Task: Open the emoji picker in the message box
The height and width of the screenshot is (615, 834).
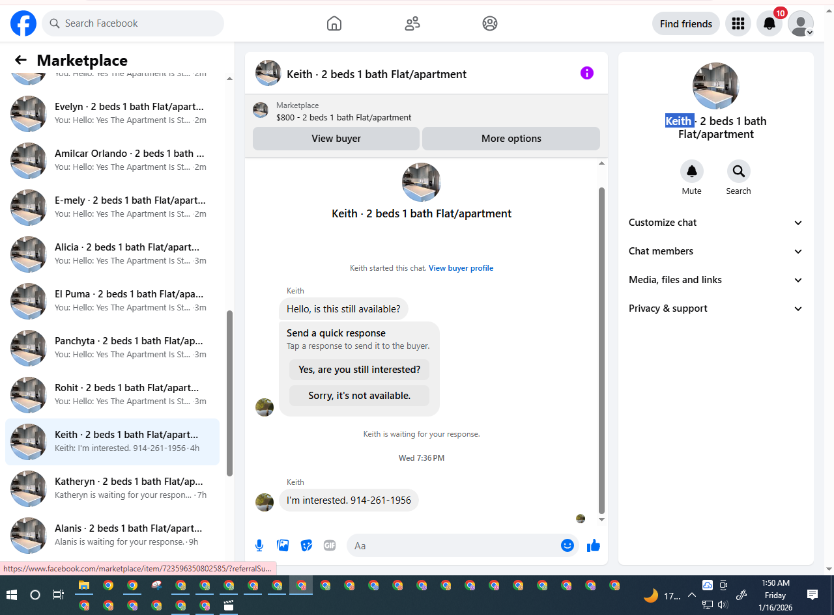Action: point(568,545)
